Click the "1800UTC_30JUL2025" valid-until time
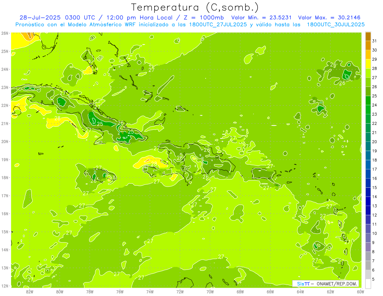This screenshot has width=383, height=296. 336,24
